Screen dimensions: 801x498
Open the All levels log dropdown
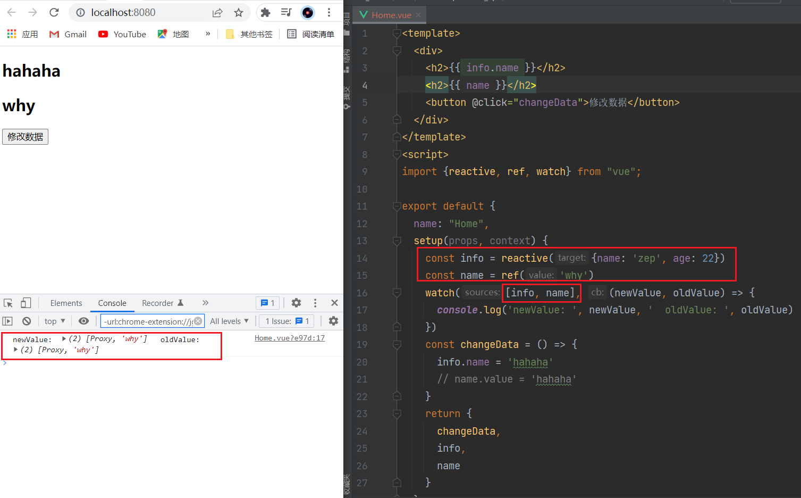[229, 321]
